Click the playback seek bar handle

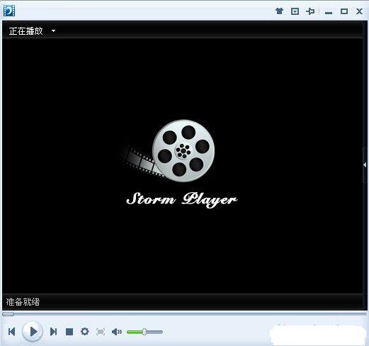(x=8, y=314)
